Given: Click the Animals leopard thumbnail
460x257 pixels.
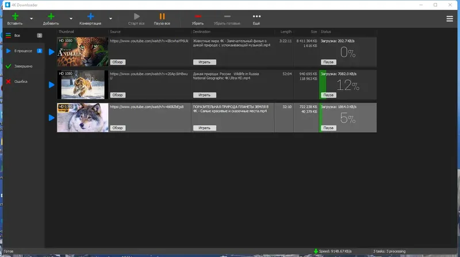Looking at the screenshot, I should click(x=82, y=52).
